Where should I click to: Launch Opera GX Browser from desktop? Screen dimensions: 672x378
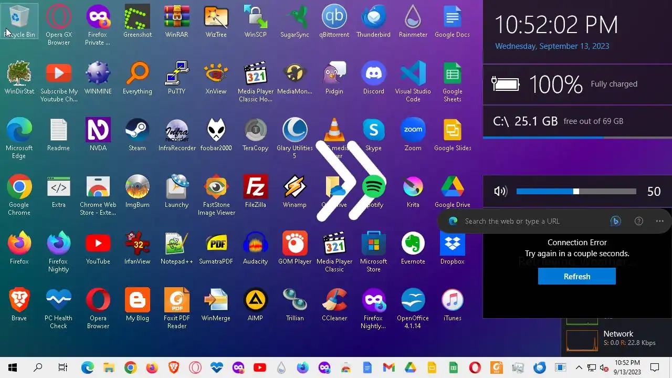pos(59,25)
